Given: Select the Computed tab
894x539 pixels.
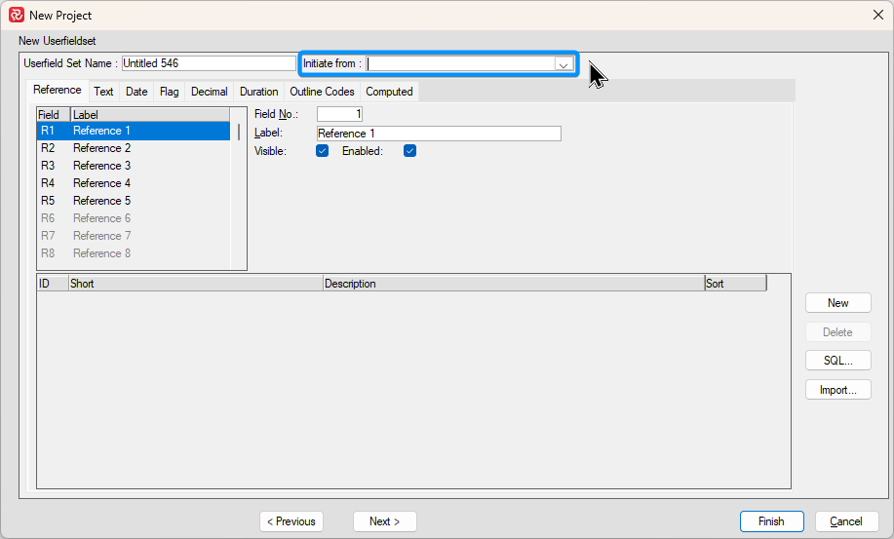Looking at the screenshot, I should [x=389, y=92].
